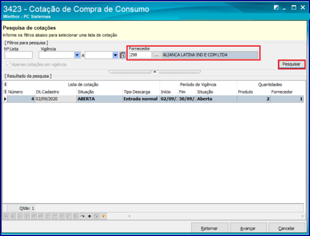Screen dimensions: 310x236
Task: Click the previous record arrow icon
Action: (x=20, y=216)
